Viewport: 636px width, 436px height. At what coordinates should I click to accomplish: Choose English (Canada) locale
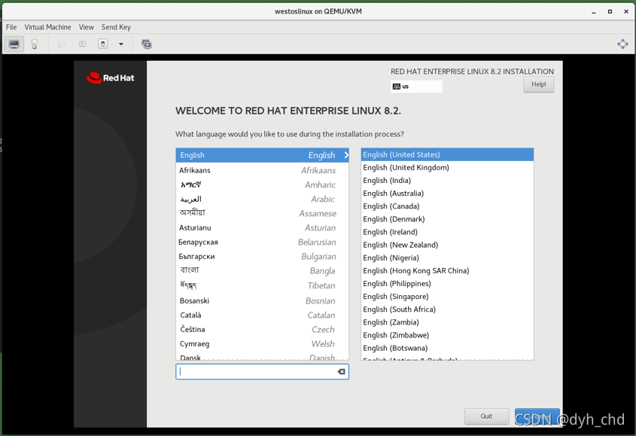447,206
